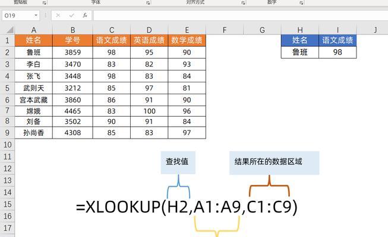
Task: Click the 学号 header cell
Action: coord(72,40)
